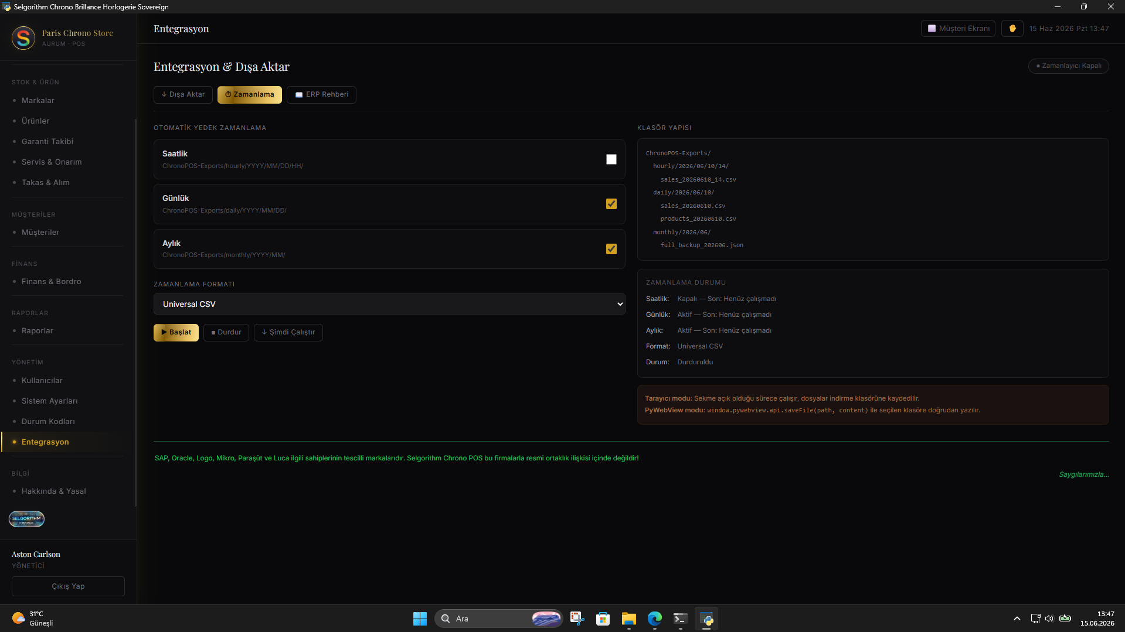Click Şimdi Çalıştır button

288,332
